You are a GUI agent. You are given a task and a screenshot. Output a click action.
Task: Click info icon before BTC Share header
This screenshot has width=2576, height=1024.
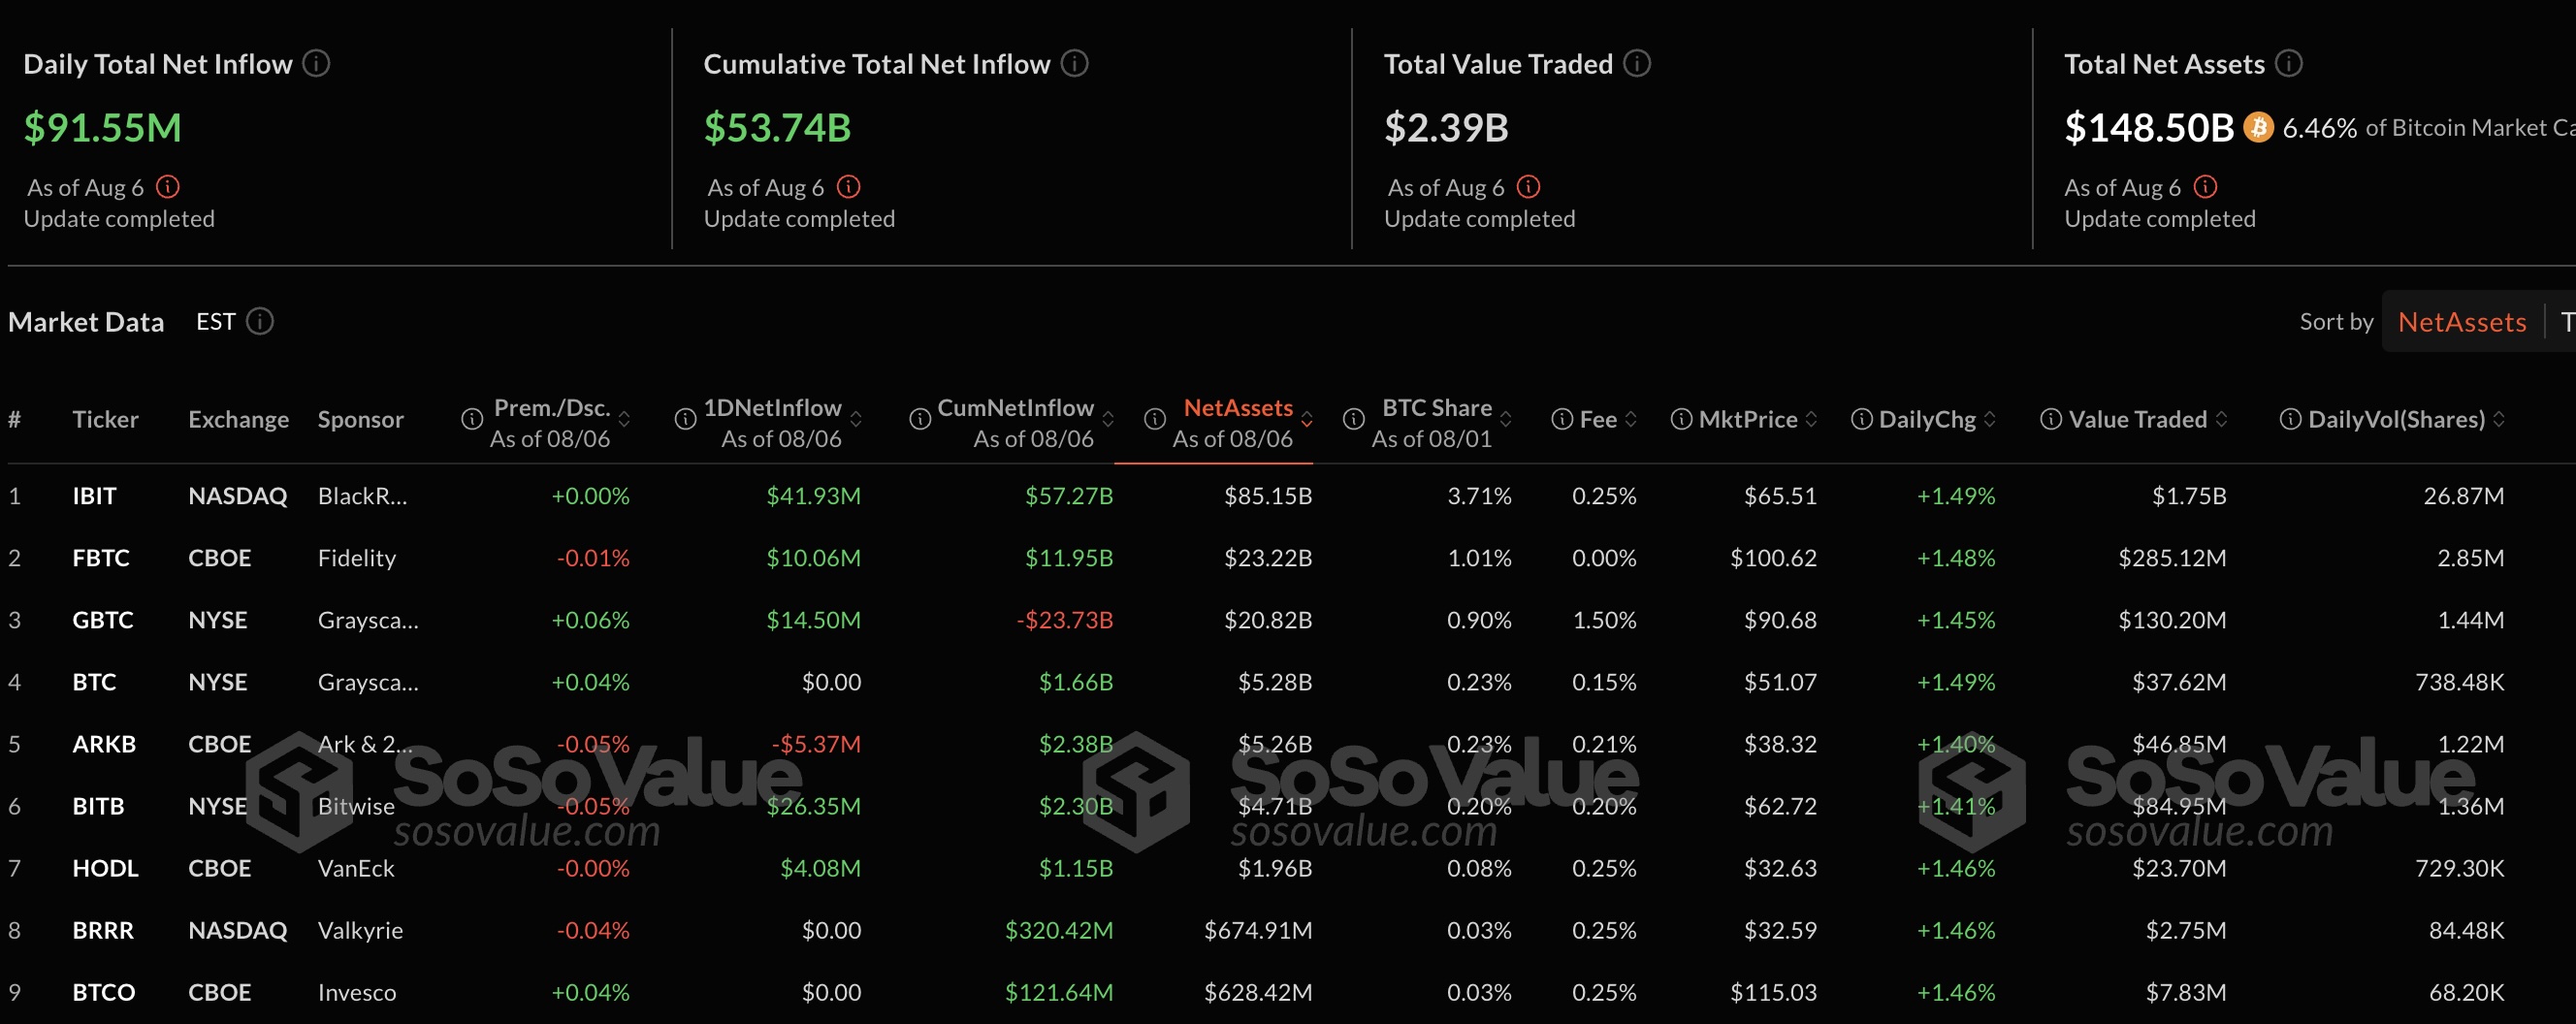click(1353, 420)
